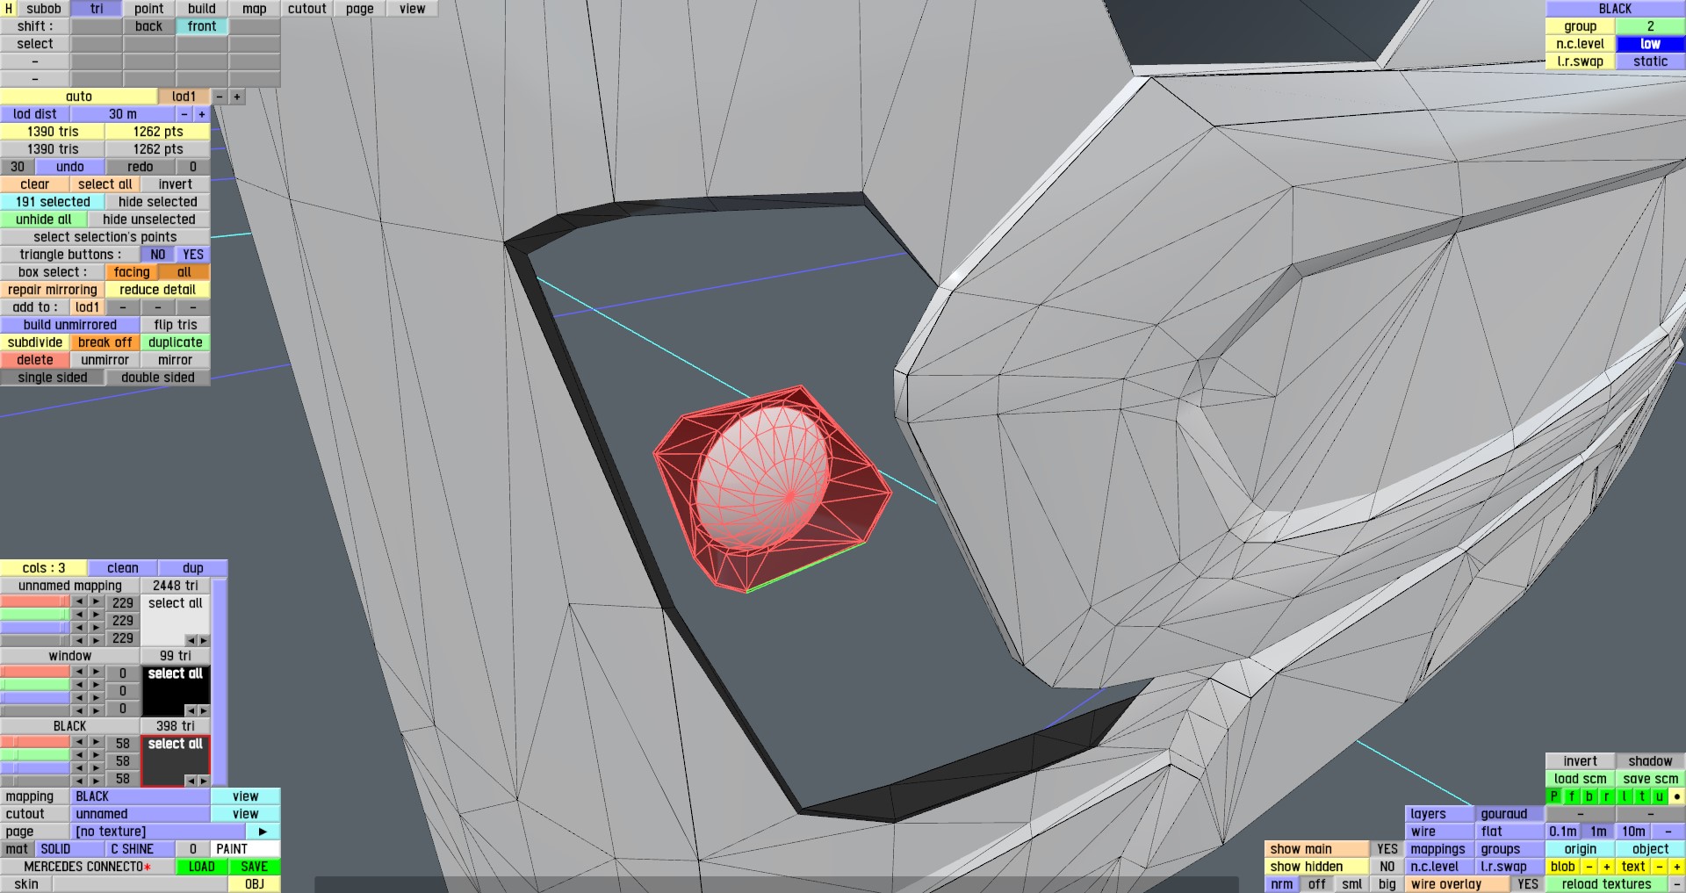Screen dimensions: 1686x893
Task: Click minus button beside reload textures
Action: [1677, 884]
